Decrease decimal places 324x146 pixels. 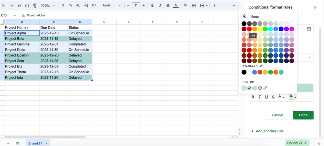(x=78, y=5)
